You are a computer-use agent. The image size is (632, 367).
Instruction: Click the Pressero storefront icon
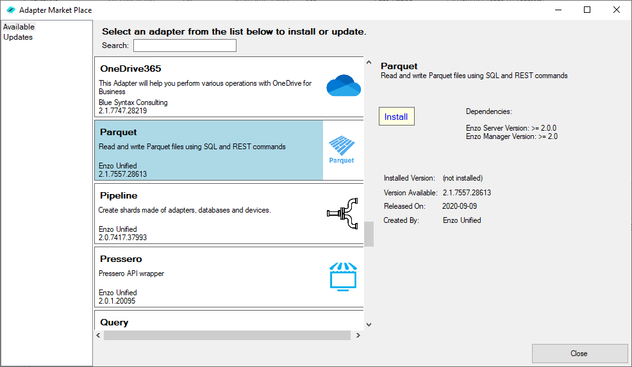pos(343,277)
